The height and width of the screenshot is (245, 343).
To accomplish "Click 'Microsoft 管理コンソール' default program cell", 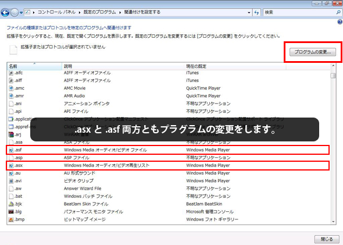I will click(210, 211).
